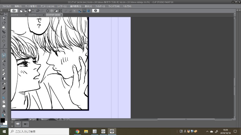Image resolution: width=241 pixels, height=135 pixels.
Task: Click the Scale/Rotate transform icon
Action: pos(61,11)
